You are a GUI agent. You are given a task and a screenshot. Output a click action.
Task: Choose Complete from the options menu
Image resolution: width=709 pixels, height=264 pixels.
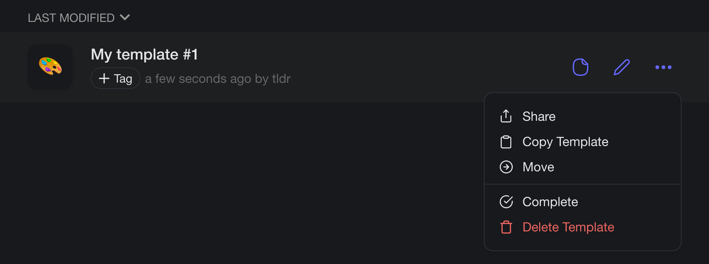click(550, 201)
